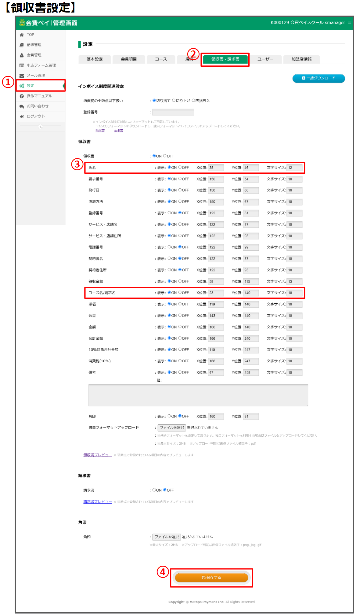Open the 請求書 format download link
Viewport: 356px width, 614px height.
point(118,131)
